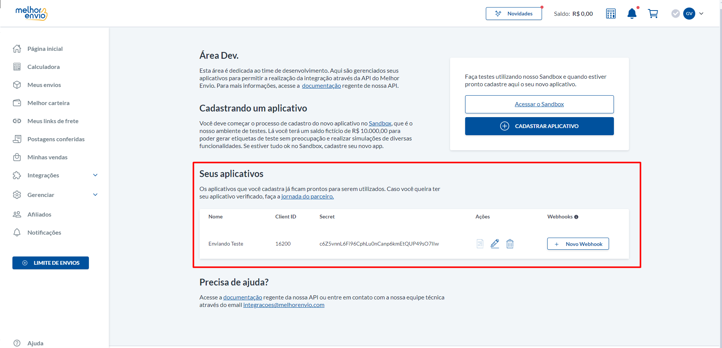Open Minhas vendas page
This screenshot has width=722, height=348.
[x=47, y=157]
